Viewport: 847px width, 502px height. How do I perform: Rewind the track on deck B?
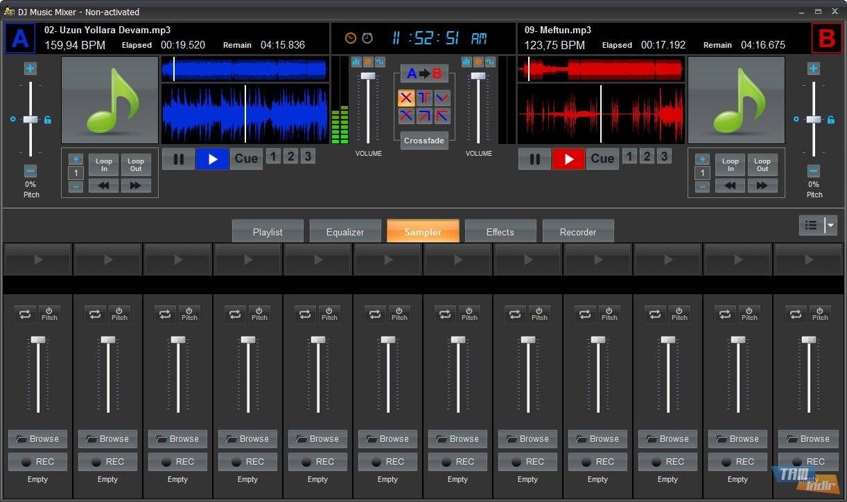[731, 186]
